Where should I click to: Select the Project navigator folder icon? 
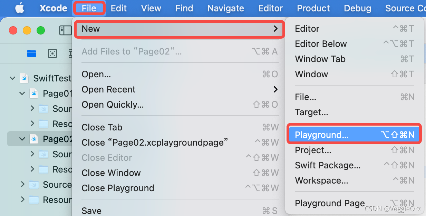click(32, 53)
